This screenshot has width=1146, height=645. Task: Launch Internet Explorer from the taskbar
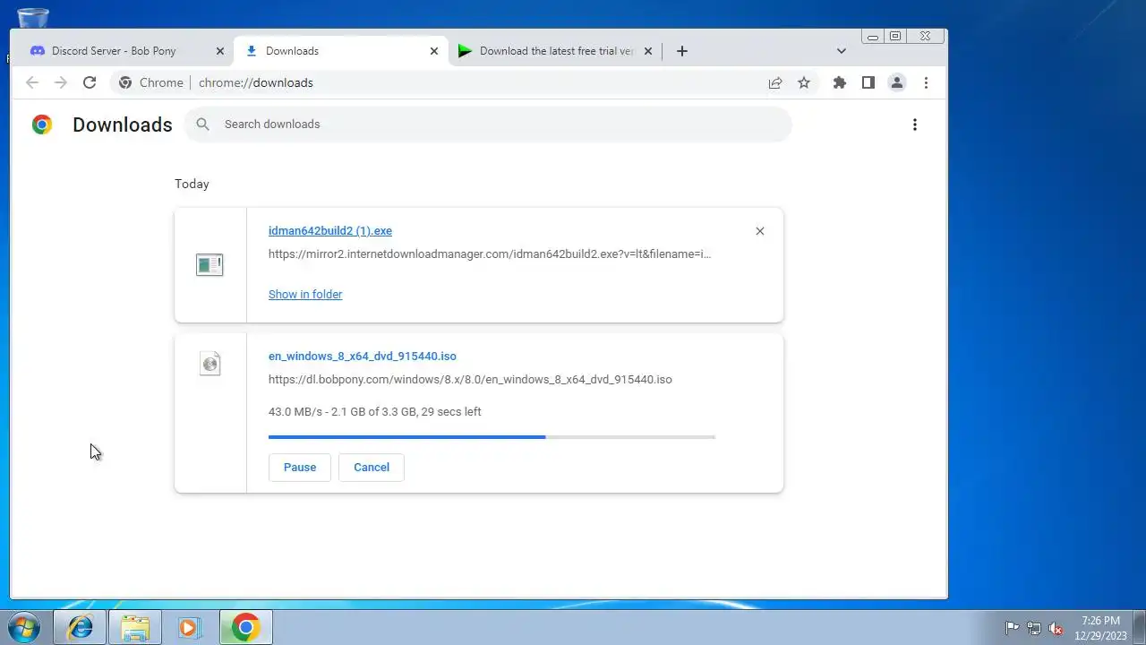(x=80, y=627)
